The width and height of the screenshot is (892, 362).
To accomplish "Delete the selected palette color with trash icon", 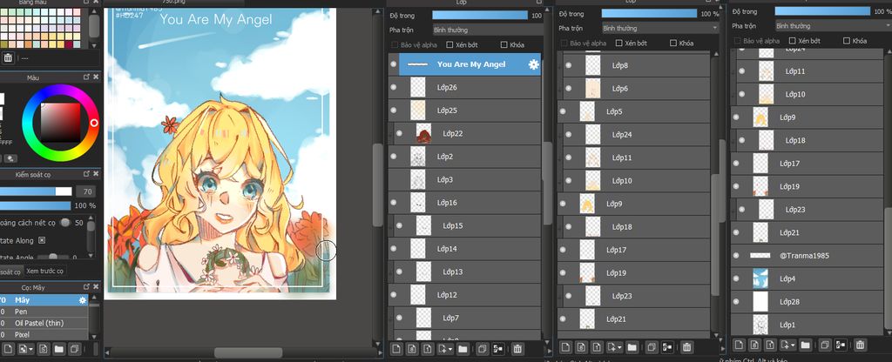I will pyautogui.click(x=8, y=57).
